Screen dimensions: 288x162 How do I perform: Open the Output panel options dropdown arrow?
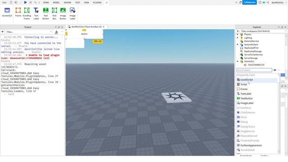(56, 27)
